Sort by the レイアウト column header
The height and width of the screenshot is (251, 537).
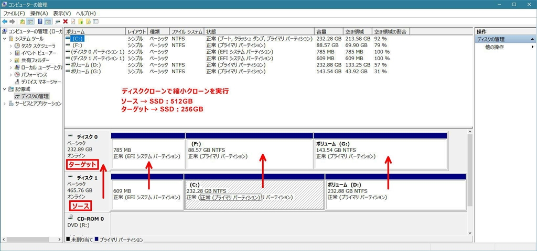(137, 31)
